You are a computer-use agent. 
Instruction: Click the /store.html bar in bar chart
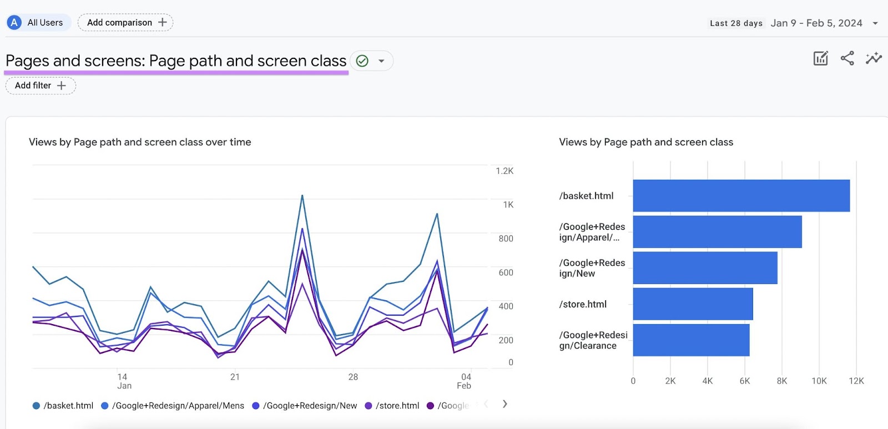[693, 304]
